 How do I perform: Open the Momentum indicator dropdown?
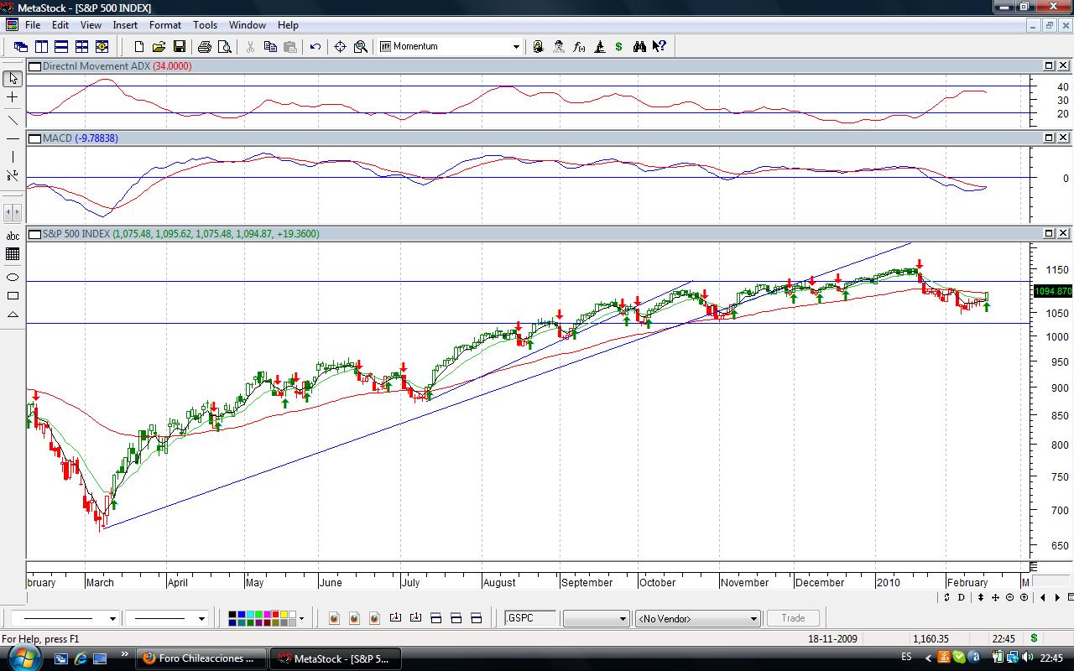pos(516,47)
